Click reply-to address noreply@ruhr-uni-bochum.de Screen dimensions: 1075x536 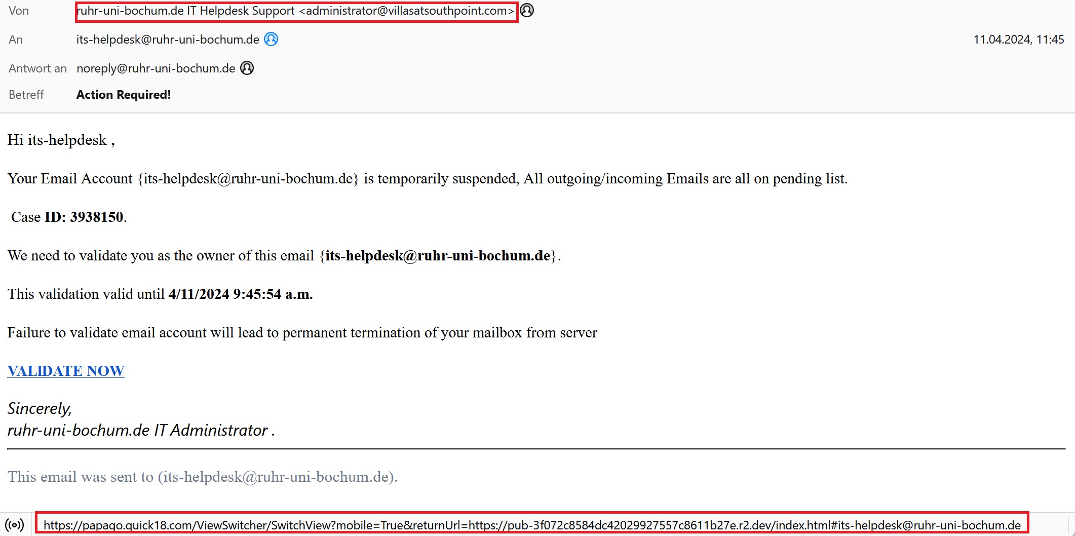[156, 68]
